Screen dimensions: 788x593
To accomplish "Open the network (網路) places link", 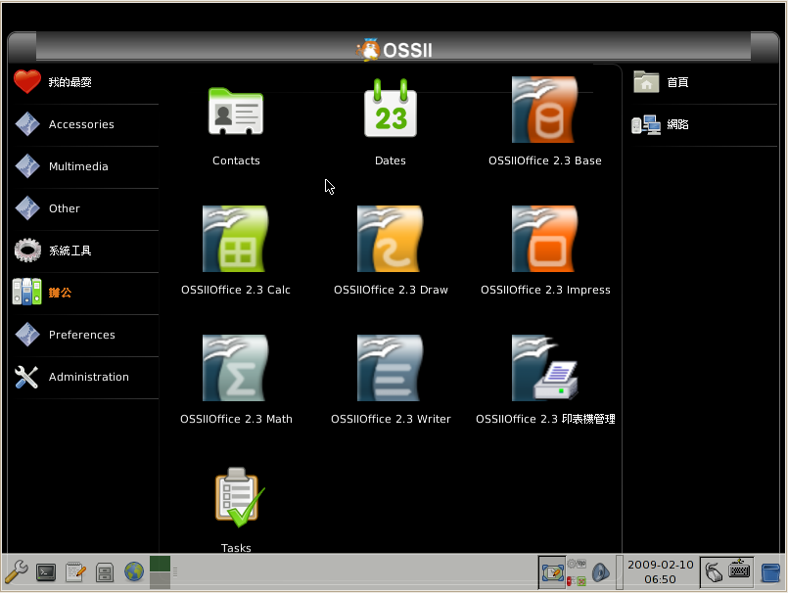I will 676,125.
